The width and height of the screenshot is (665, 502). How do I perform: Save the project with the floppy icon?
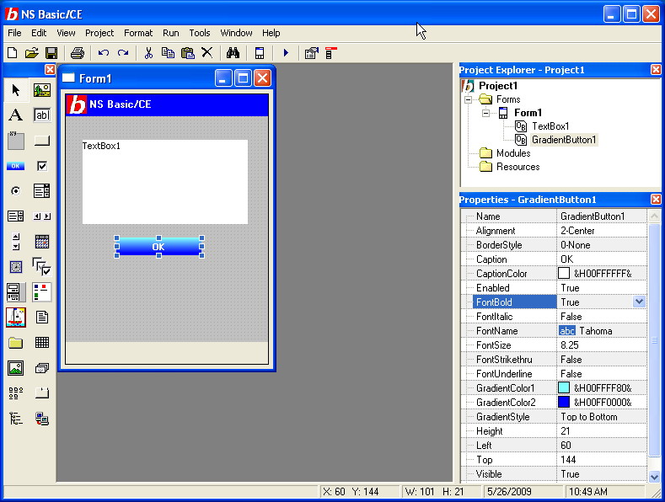(51, 53)
